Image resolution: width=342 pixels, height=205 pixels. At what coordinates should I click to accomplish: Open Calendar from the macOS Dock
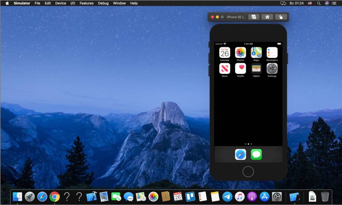[x=178, y=197]
